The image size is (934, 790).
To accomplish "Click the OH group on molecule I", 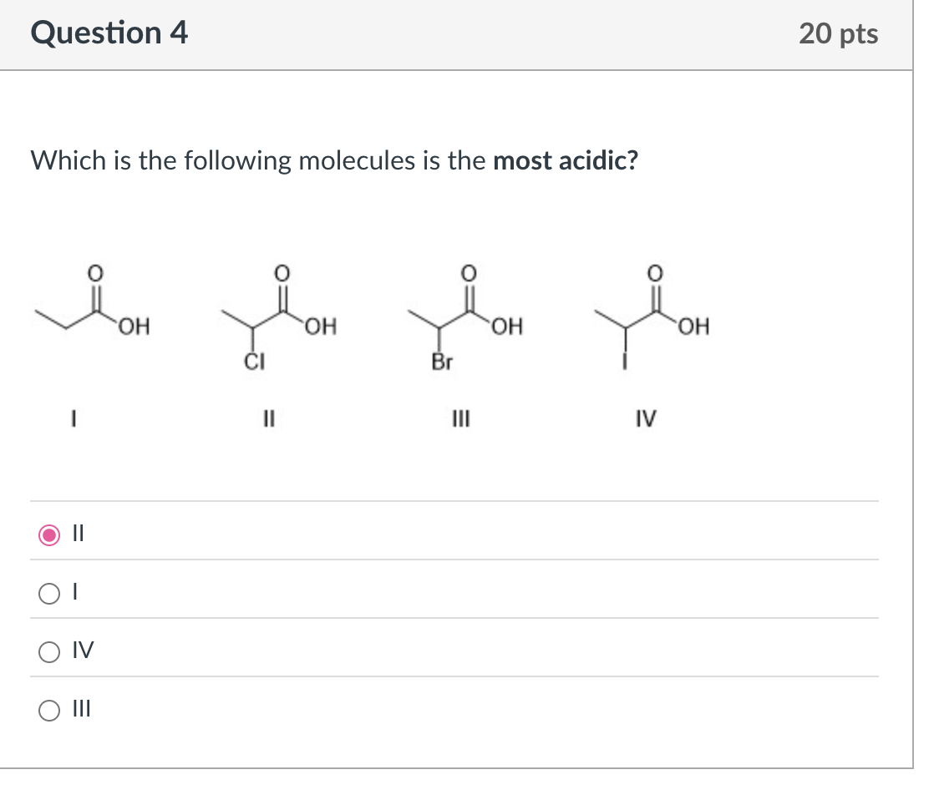I will [134, 327].
